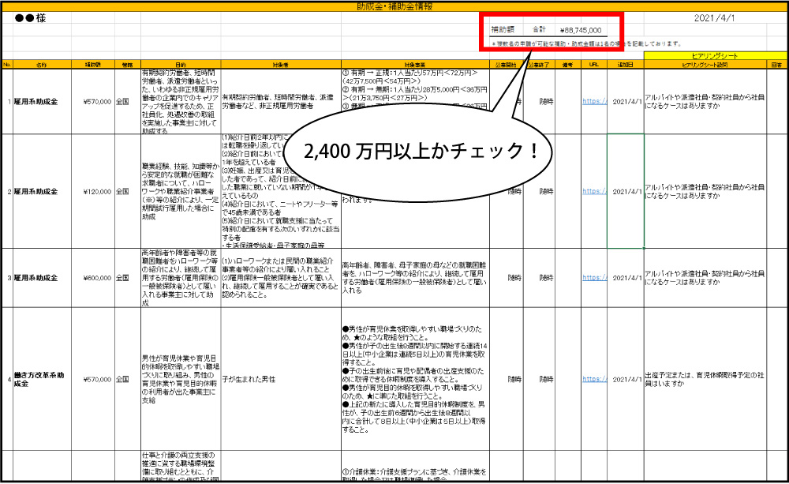Select the 2021/4/1 date at top right
Viewport: 789px width, 484px height.
[x=716, y=17]
